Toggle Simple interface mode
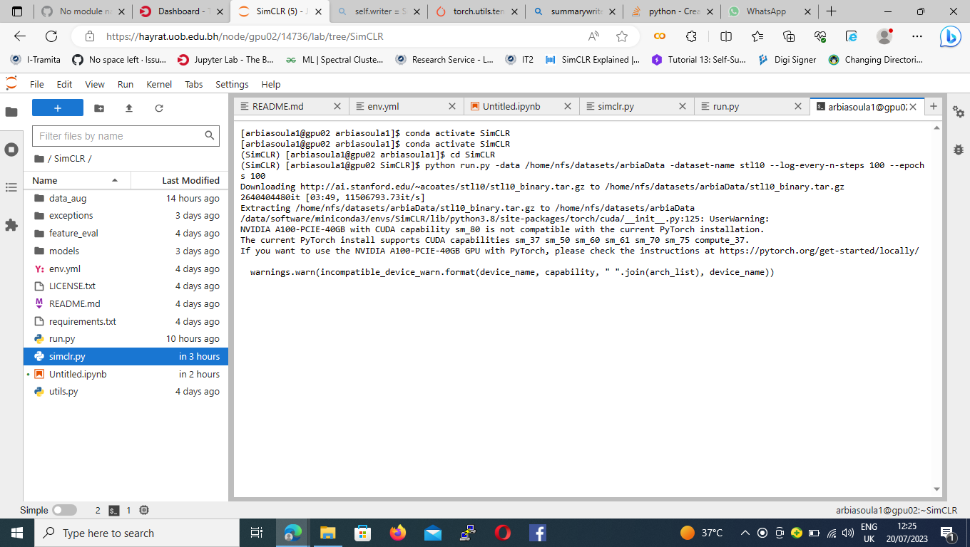This screenshot has width=970, height=547. click(64, 510)
